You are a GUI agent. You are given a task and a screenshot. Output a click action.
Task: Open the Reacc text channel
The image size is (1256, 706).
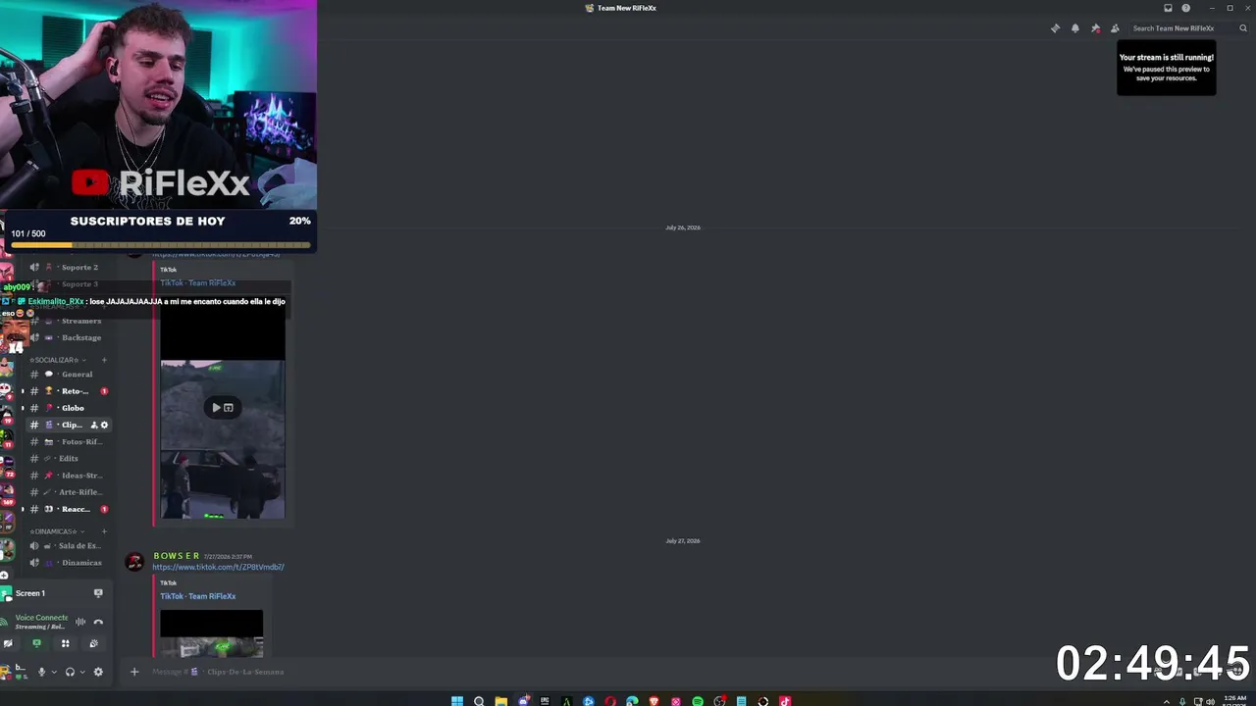69,509
